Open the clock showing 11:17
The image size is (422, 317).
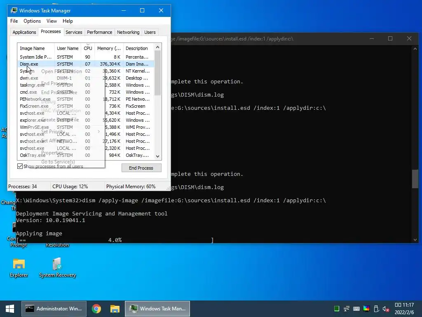(x=404, y=309)
